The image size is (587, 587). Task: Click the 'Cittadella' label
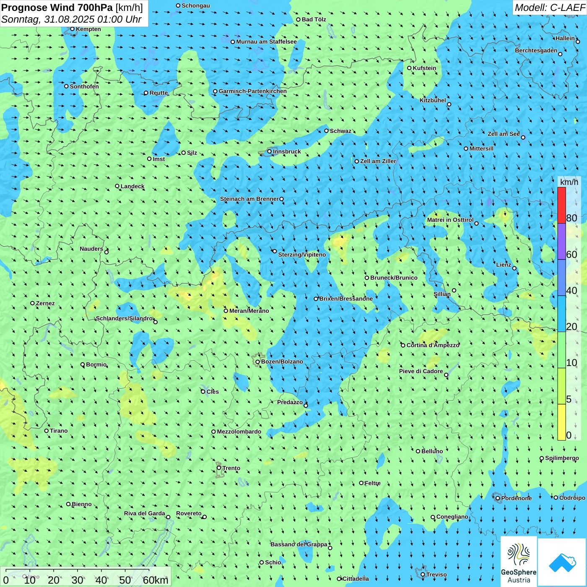pos(356,579)
